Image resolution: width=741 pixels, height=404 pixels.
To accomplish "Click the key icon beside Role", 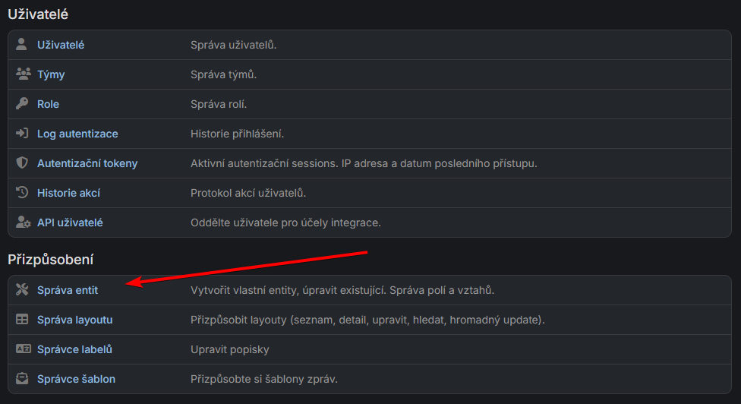I will [x=22, y=104].
